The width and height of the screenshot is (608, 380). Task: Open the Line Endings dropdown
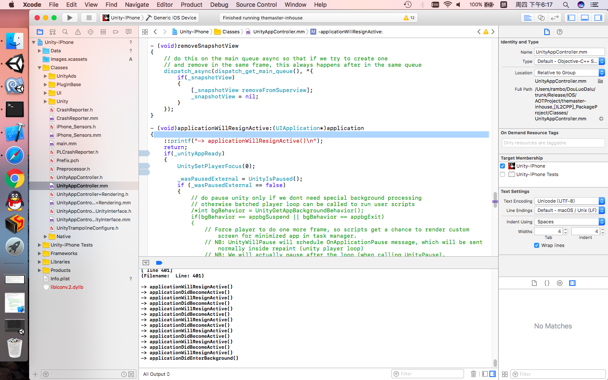click(x=570, y=210)
